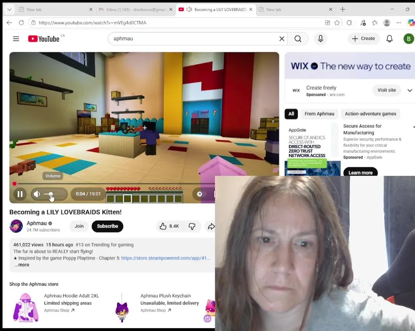The image size is (415, 331).
Task: Select the All filter chip
Action: pyautogui.click(x=291, y=114)
